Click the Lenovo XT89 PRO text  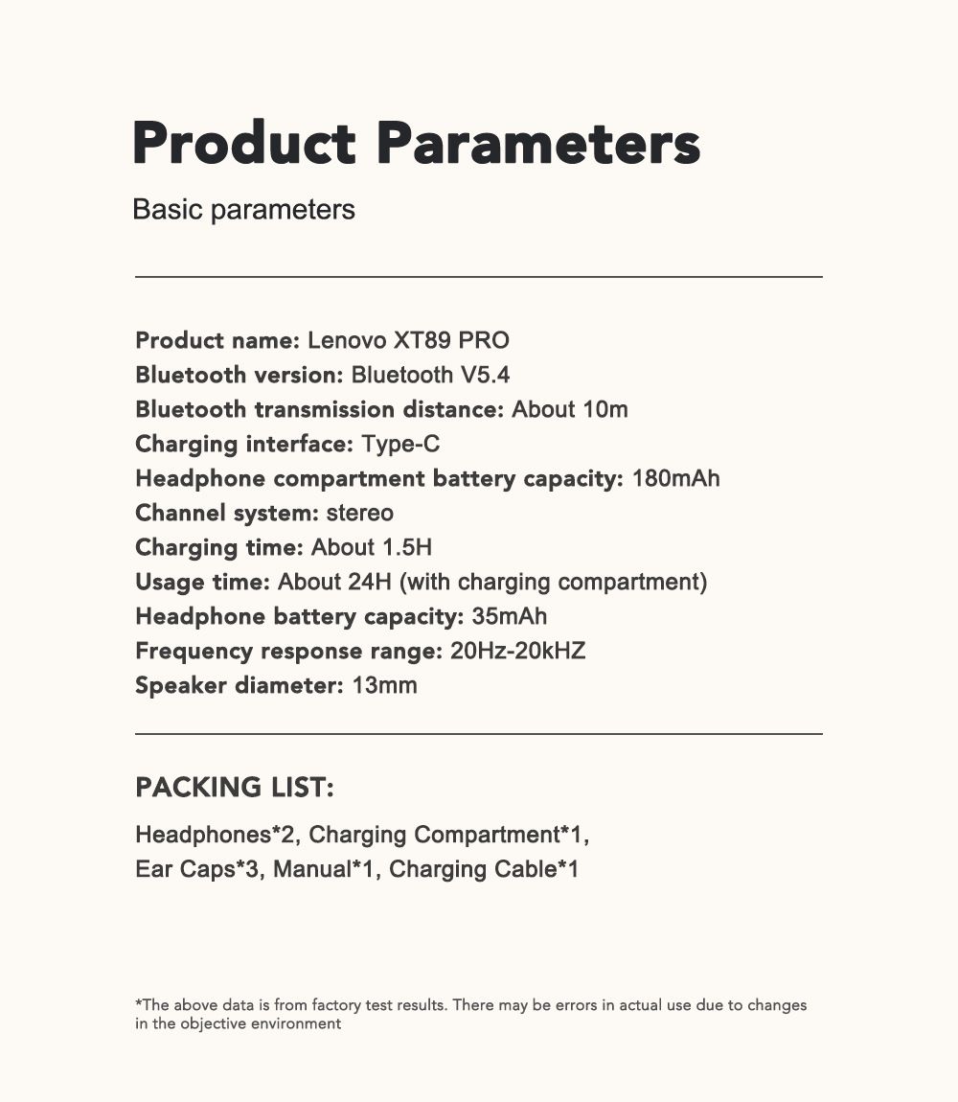pos(408,340)
